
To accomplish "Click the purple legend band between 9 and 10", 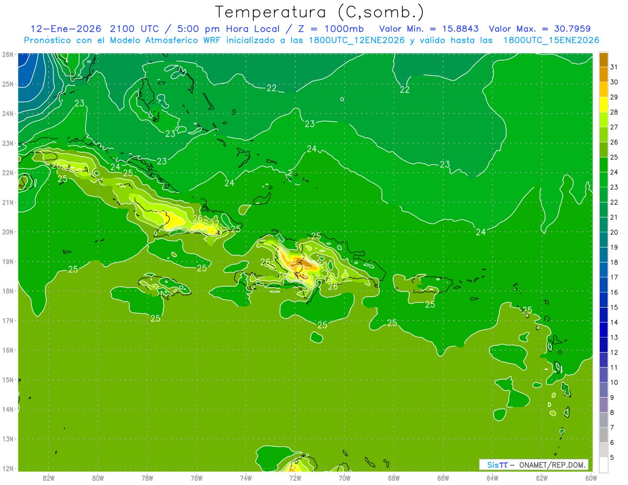I will (603, 390).
